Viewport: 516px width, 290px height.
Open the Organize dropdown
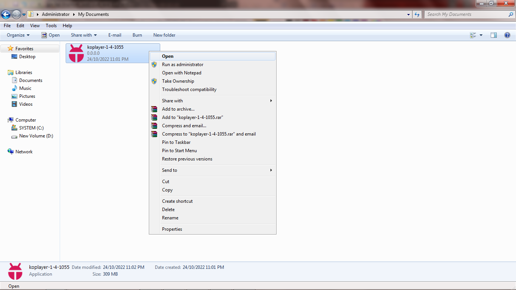18,35
